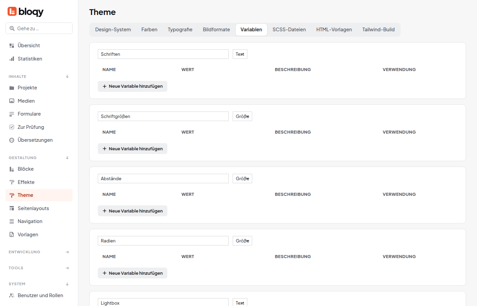Screen dimensions: 477x306
Task: Open the Effekte paint roller icon
Action: [12, 182]
